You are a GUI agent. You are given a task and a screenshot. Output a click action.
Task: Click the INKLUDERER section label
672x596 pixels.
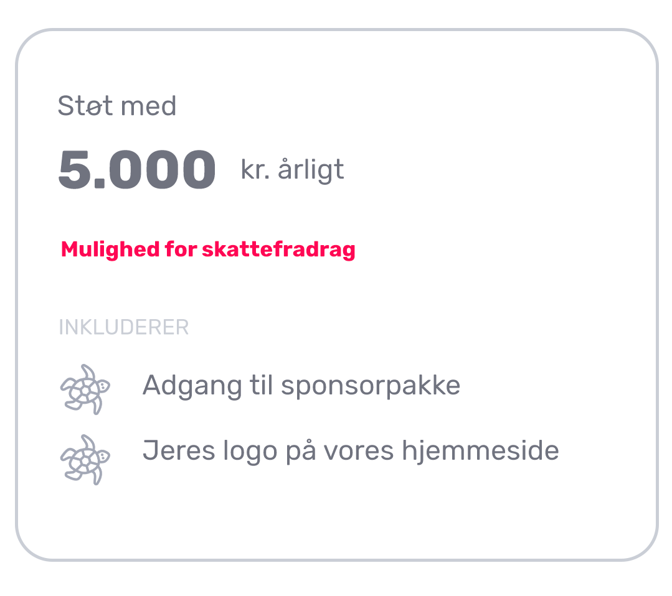coord(123,327)
